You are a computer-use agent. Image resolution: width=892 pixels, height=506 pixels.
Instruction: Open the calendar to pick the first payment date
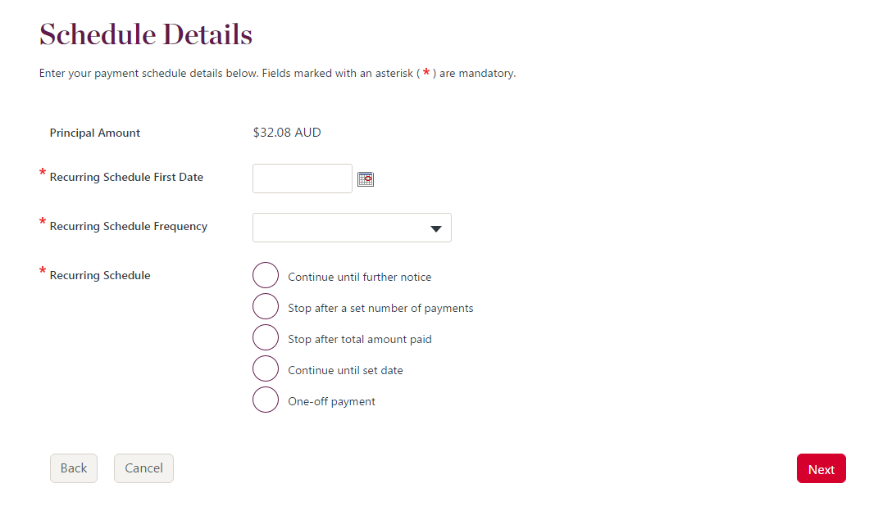point(366,178)
